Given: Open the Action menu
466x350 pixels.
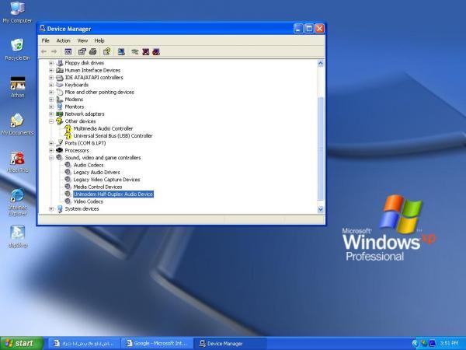Looking at the screenshot, I should [64, 40].
